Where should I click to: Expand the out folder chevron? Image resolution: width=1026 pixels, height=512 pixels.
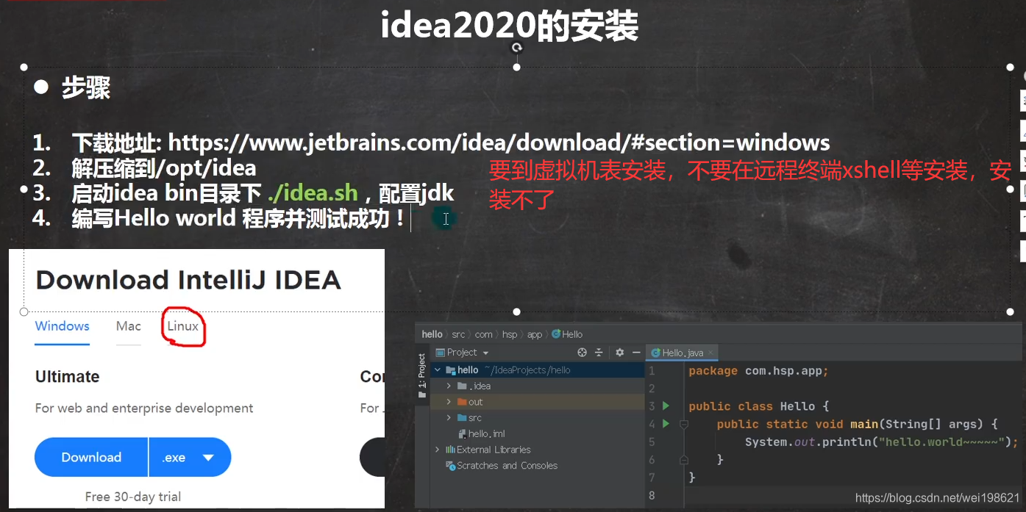(x=449, y=402)
